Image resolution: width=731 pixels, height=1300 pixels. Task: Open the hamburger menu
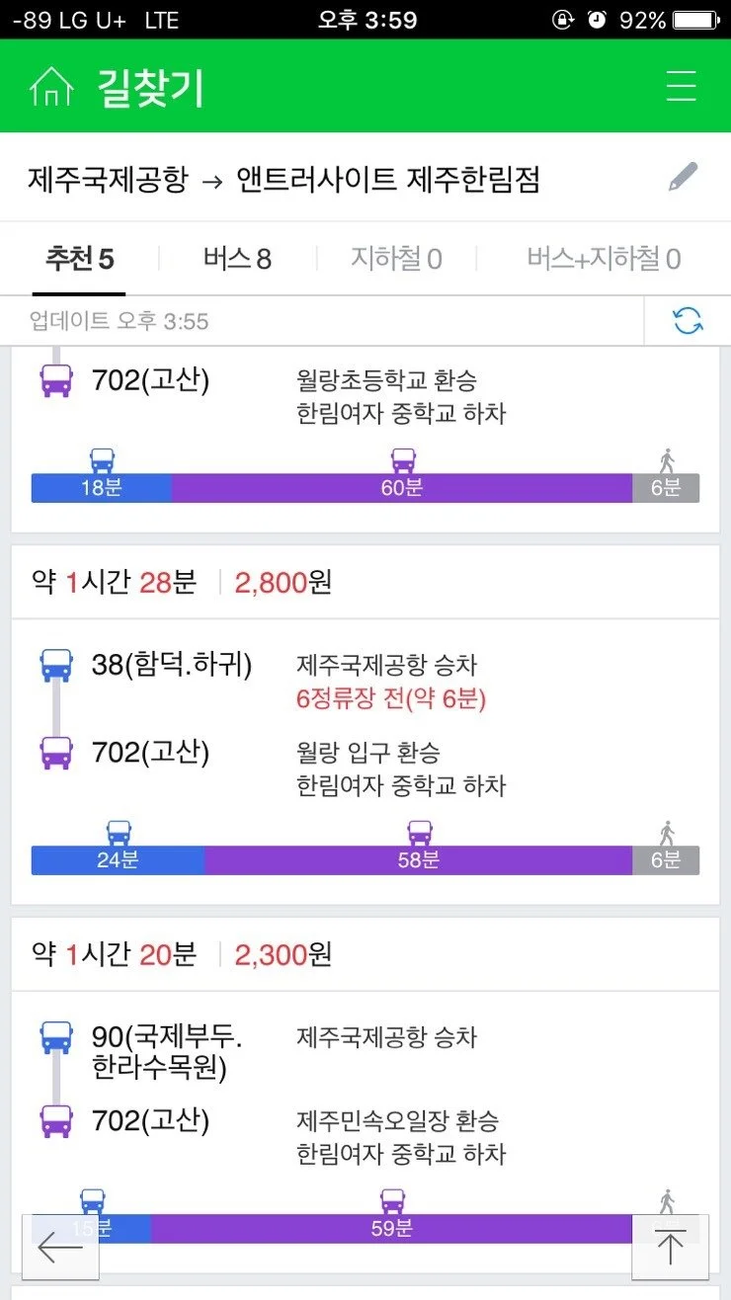pyautogui.click(x=681, y=86)
